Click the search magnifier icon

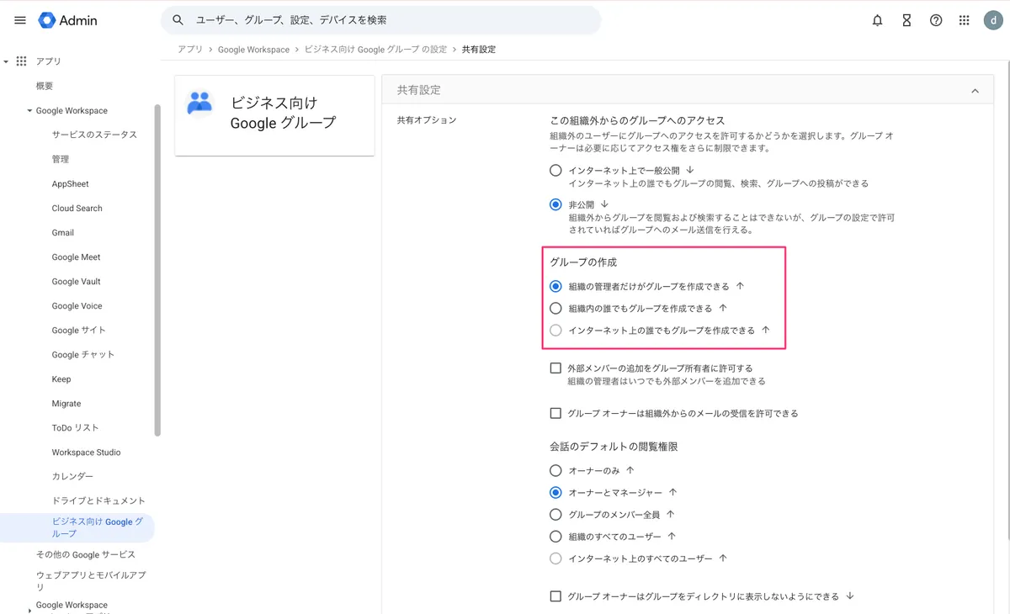click(x=178, y=19)
